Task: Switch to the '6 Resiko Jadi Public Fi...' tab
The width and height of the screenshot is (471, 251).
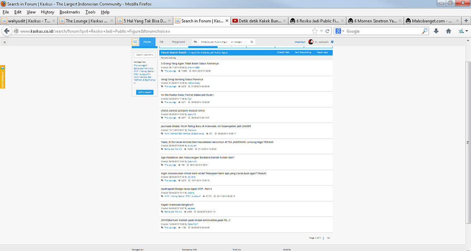Action: click(x=317, y=21)
